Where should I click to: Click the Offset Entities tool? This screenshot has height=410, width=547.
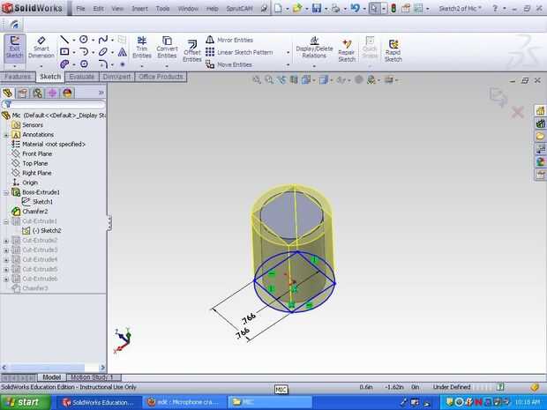pos(191,51)
